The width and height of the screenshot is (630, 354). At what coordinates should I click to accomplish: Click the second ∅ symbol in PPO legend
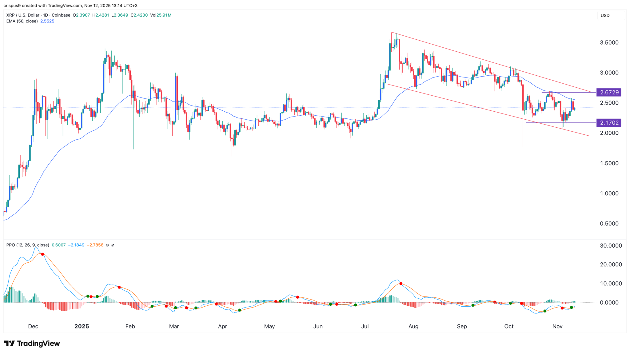[113, 245]
